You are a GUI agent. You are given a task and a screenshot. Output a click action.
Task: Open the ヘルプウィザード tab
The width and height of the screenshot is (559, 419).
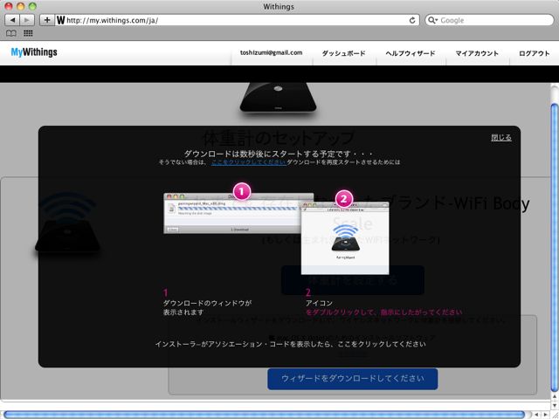[x=411, y=53]
